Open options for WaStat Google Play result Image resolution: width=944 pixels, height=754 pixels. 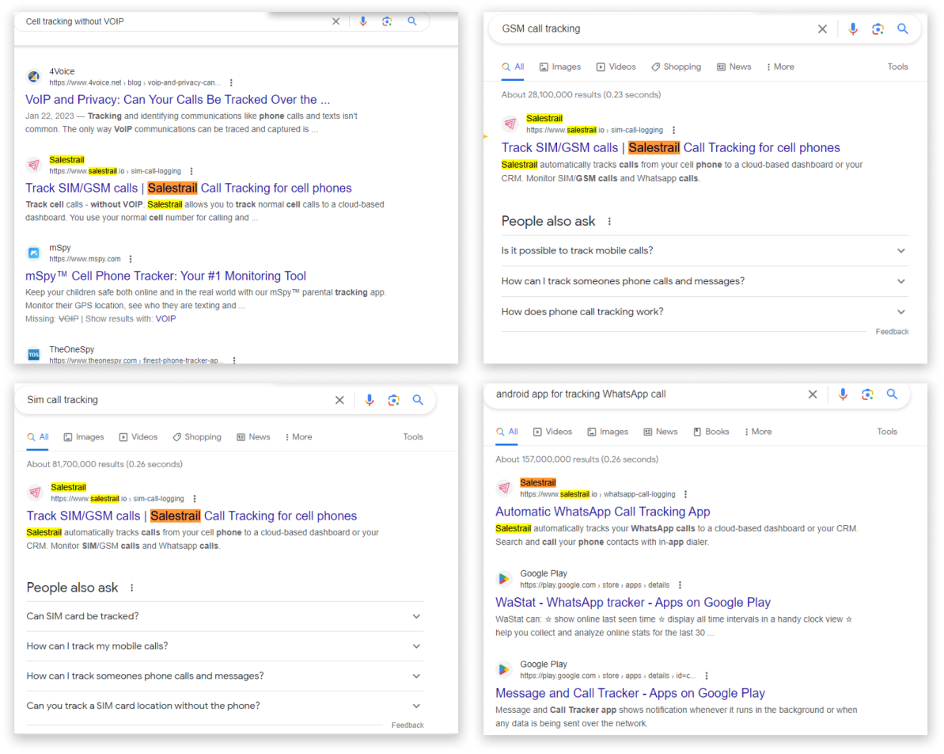pyautogui.click(x=681, y=585)
